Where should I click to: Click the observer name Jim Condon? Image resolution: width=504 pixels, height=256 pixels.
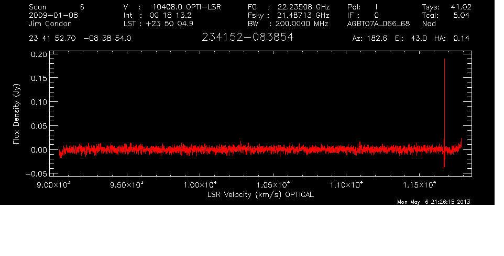(50, 24)
